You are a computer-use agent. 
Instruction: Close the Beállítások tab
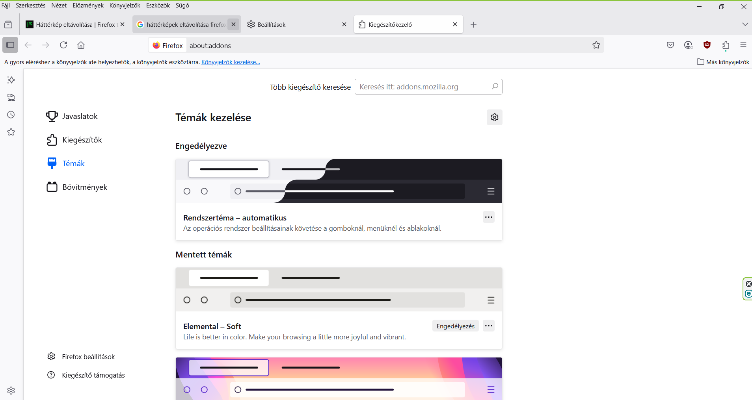point(344,24)
